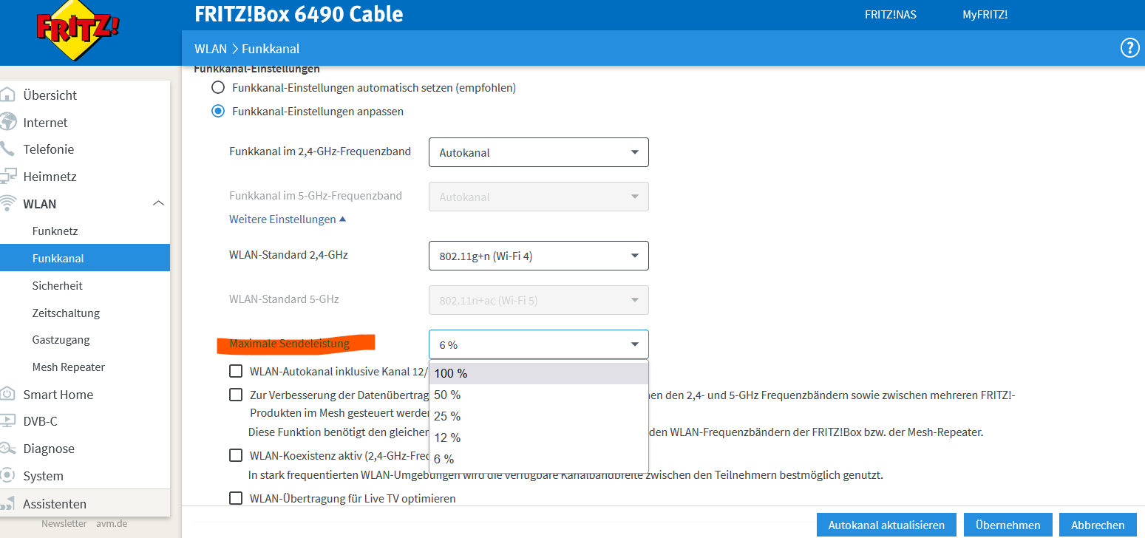Click the Assistenten icon
Image resolution: width=1145 pixels, height=538 pixels.
point(7,503)
